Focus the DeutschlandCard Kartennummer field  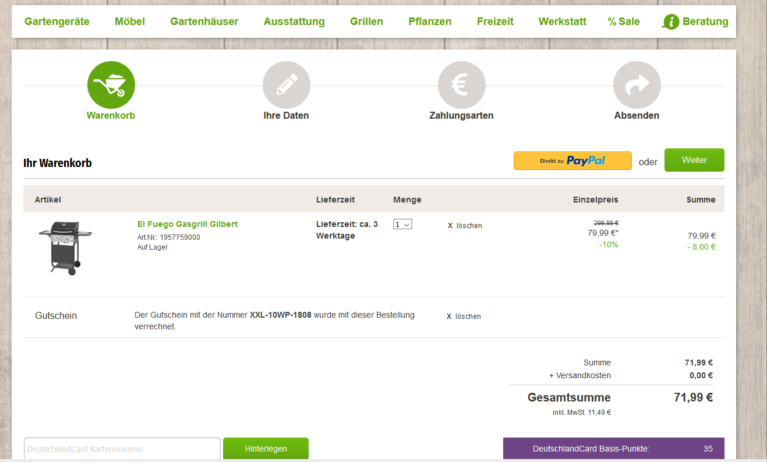122,449
